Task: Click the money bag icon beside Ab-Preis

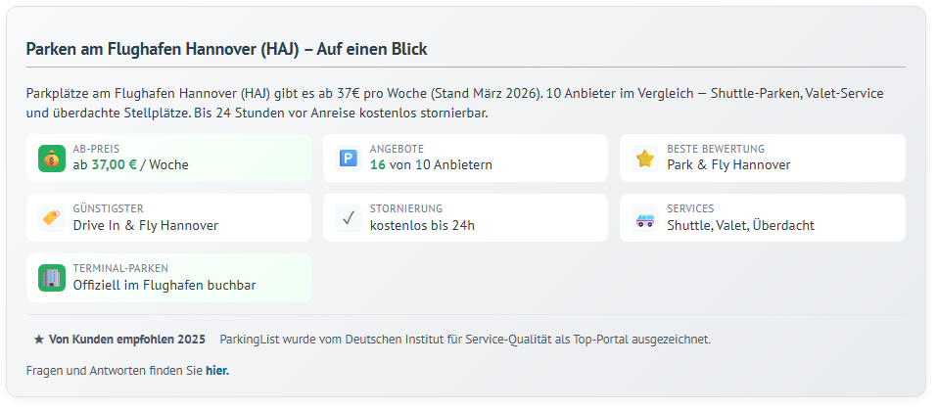Action: pyautogui.click(x=51, y=158)
